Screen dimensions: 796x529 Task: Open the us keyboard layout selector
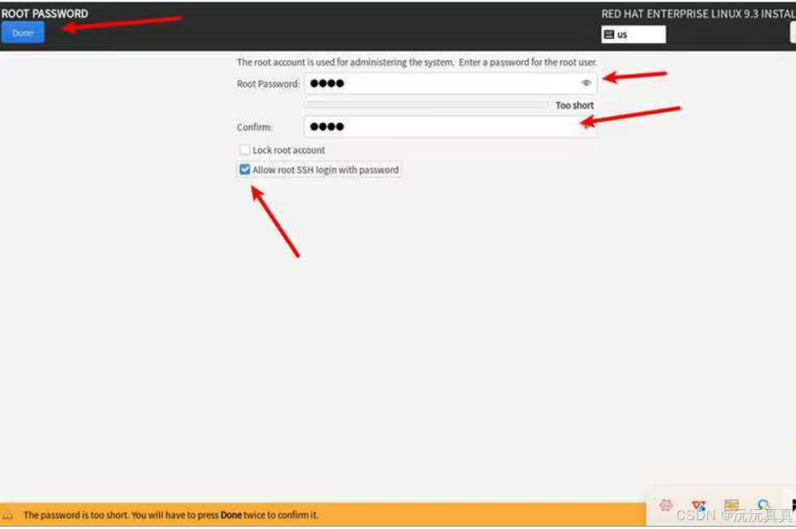634,34
